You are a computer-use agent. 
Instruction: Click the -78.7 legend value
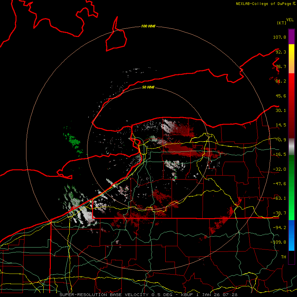pyautogui.click(x=280, y=213)
